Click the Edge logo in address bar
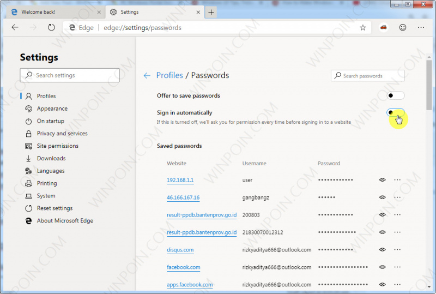This screenshot has width=436, height=294. 72,28
